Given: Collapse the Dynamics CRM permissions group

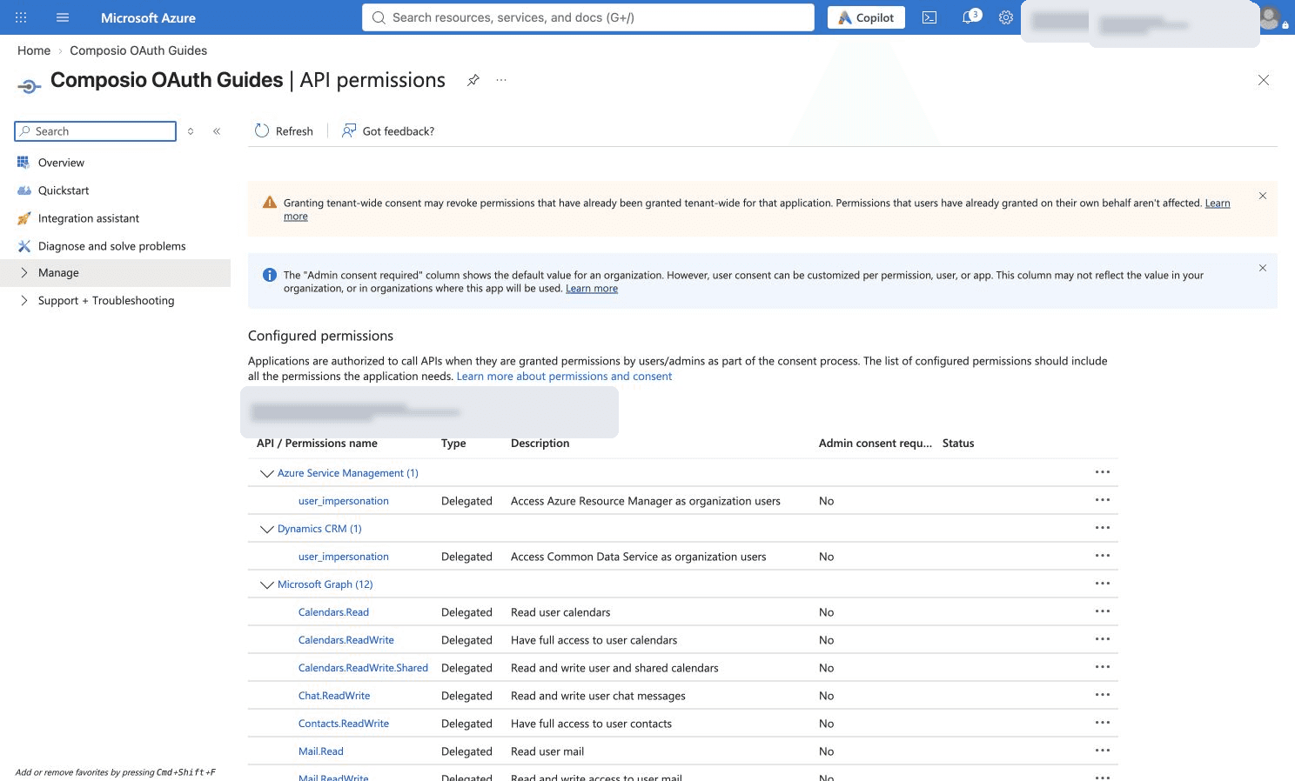Looking at the screenshot, I should [267, 529].
